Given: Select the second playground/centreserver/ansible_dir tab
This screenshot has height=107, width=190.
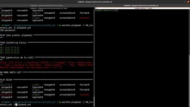Looking at the screenshot, I should (141, 5).
